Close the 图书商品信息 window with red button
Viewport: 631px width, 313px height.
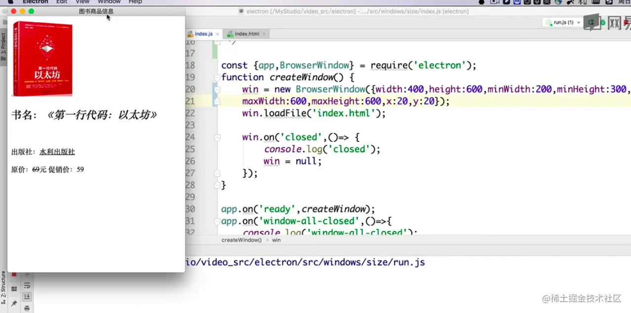[x=14, y=11]
